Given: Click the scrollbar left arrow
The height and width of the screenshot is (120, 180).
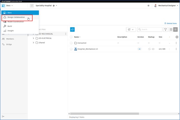Looking at the screenshot, I should tap(69, 114).
